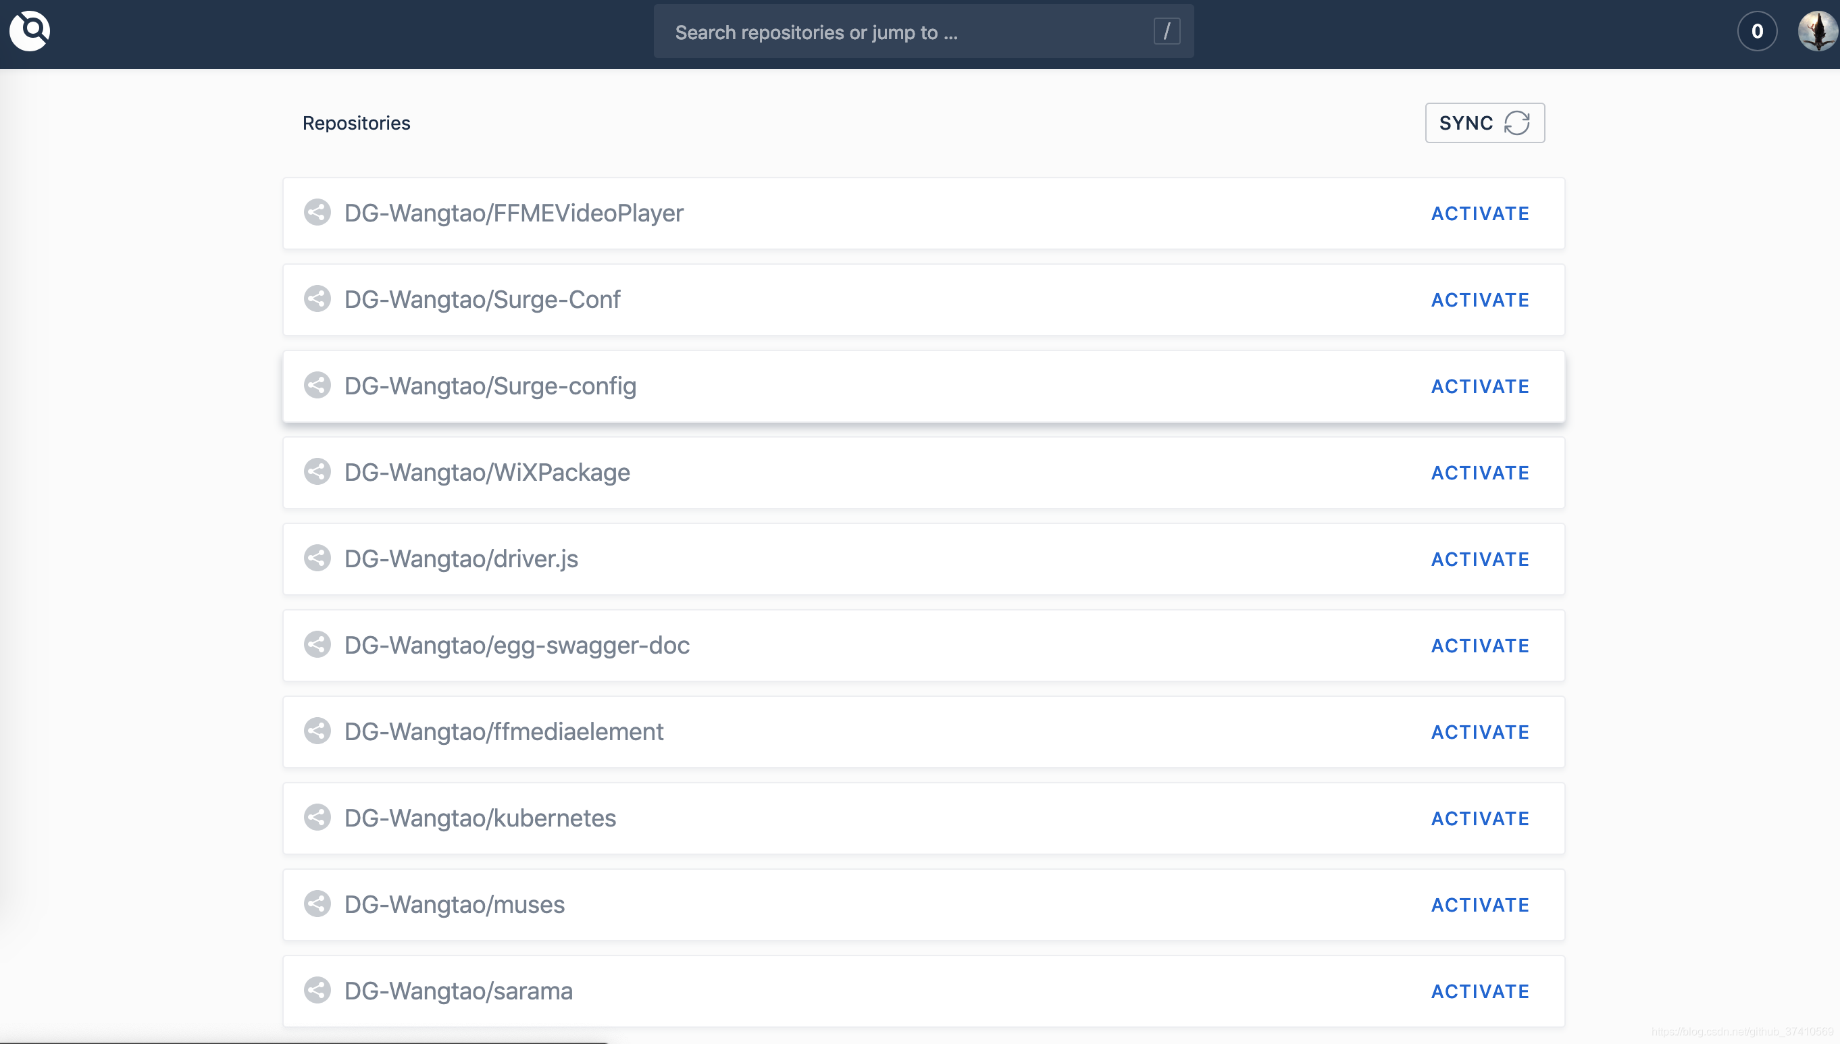Activate the DG-Wangtao/driver.js repository
The height and width of the screenshot is (1044, 1840).
pos(1480,559)
